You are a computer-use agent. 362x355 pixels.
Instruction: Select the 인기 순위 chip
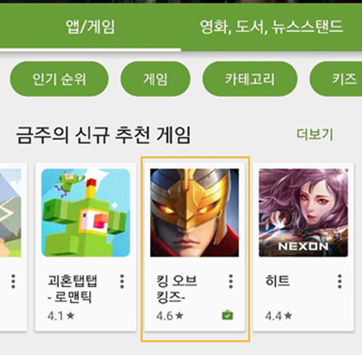click(59, 79)
